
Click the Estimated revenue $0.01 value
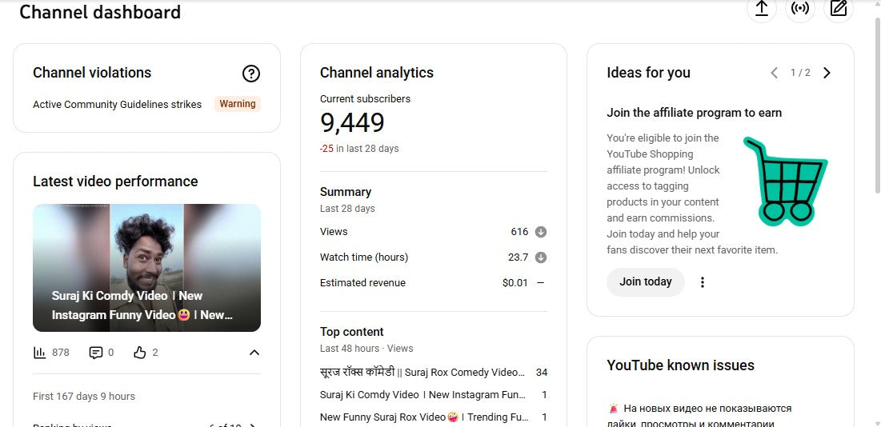515,283
